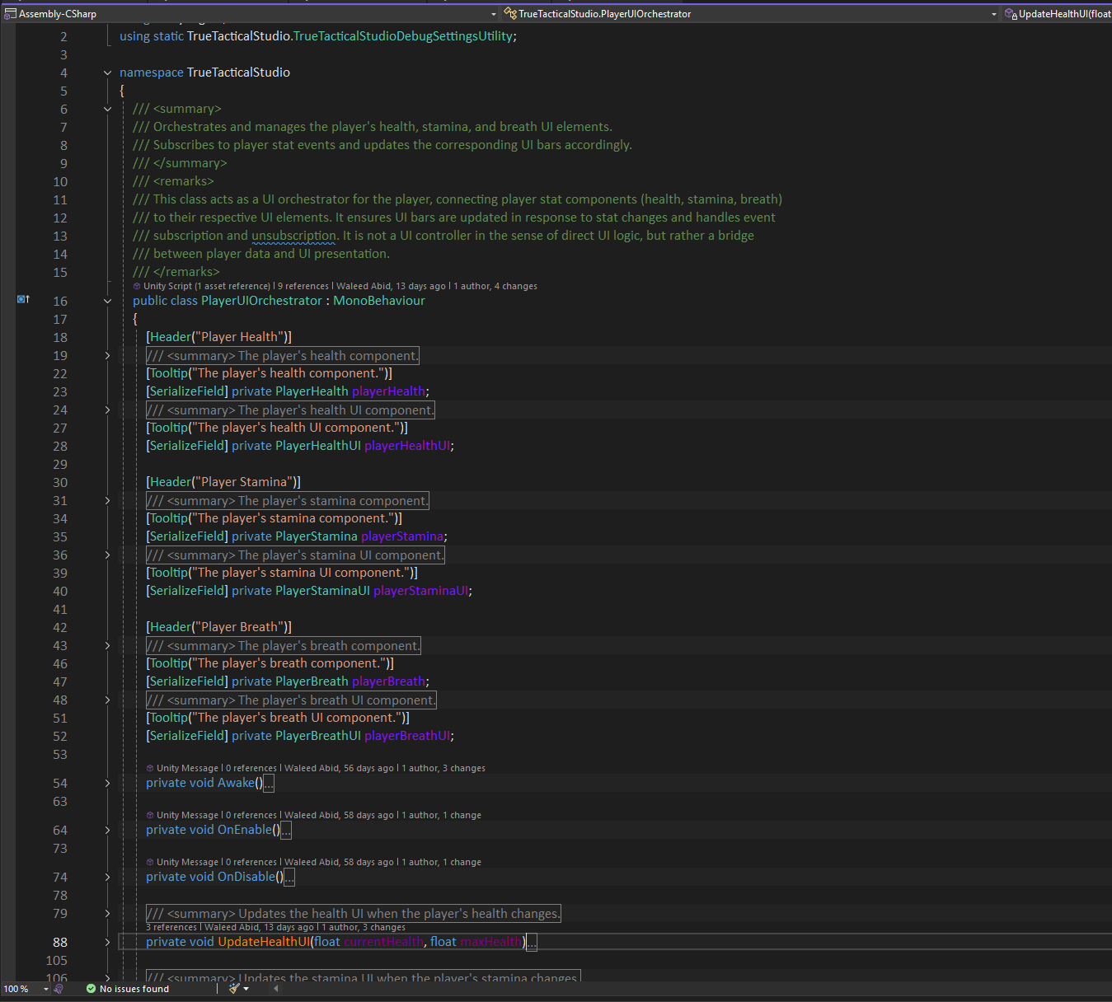
Task: Click the code cleanup broom icon
Action: pyautogui.click(x=234, y=988)
